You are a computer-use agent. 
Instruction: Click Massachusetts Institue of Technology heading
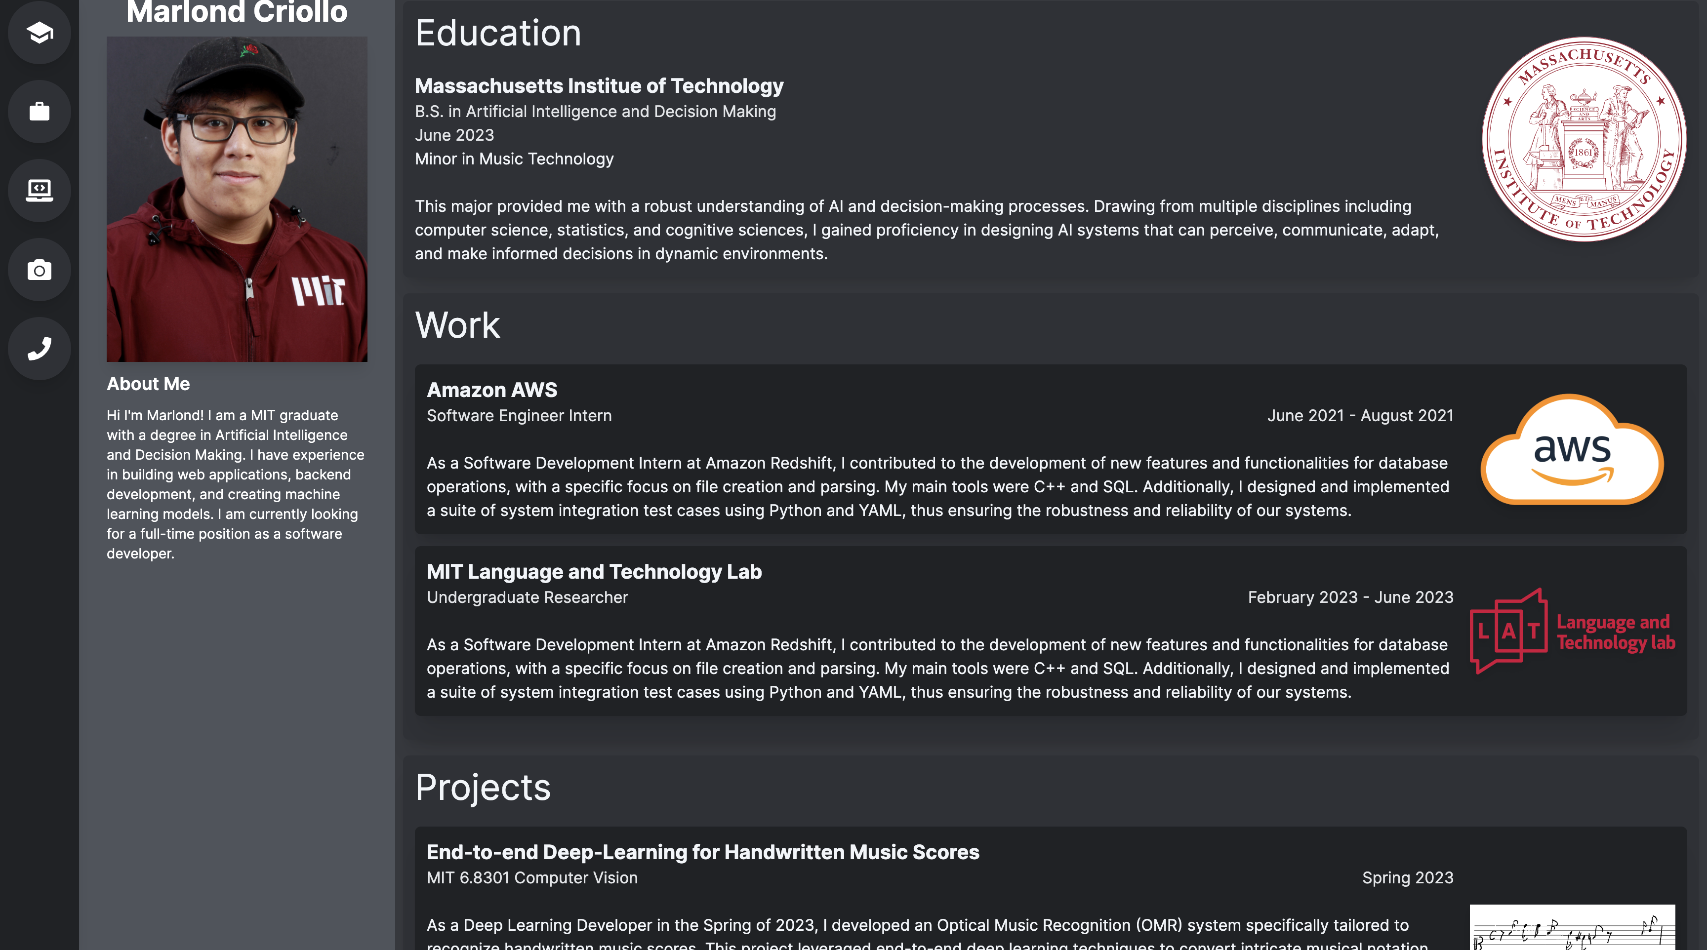pos(599,85)
